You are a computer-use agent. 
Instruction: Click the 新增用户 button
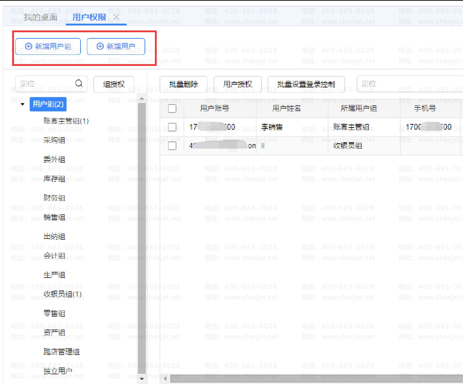116,47
